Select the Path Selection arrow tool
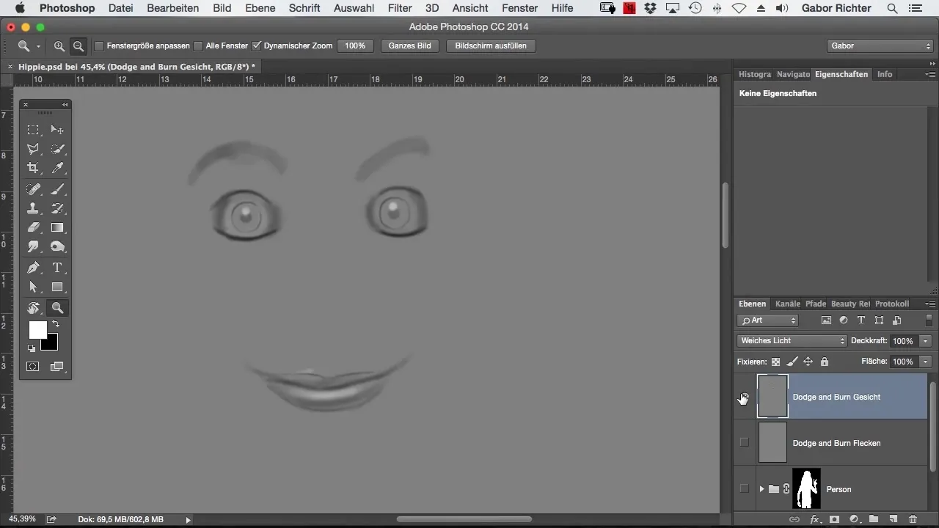 34,287
